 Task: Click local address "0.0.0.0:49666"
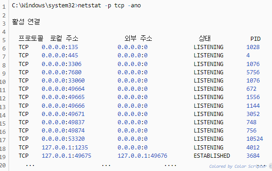63,105
